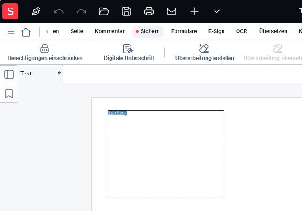This screenshot has width=302, height=211.
Task: Select the Sichern tab
Action: (x=148, y=31)
